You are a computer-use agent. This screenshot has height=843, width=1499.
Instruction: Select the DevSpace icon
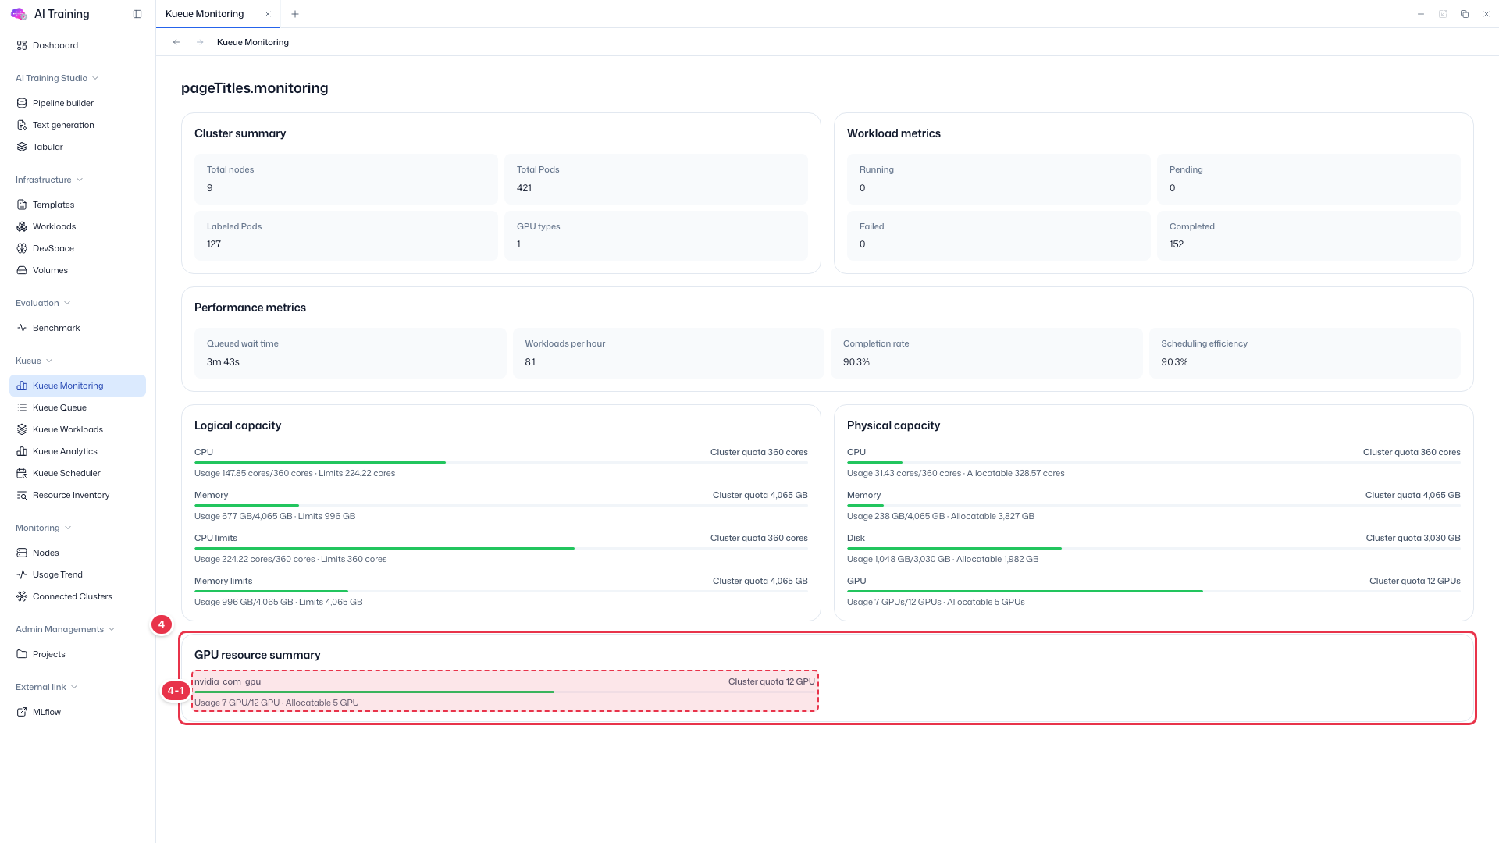(22, 248)
